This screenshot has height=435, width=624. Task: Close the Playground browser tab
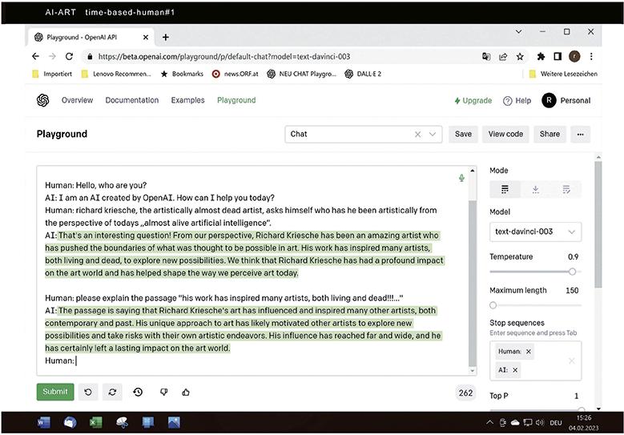[x=146, y=37]
